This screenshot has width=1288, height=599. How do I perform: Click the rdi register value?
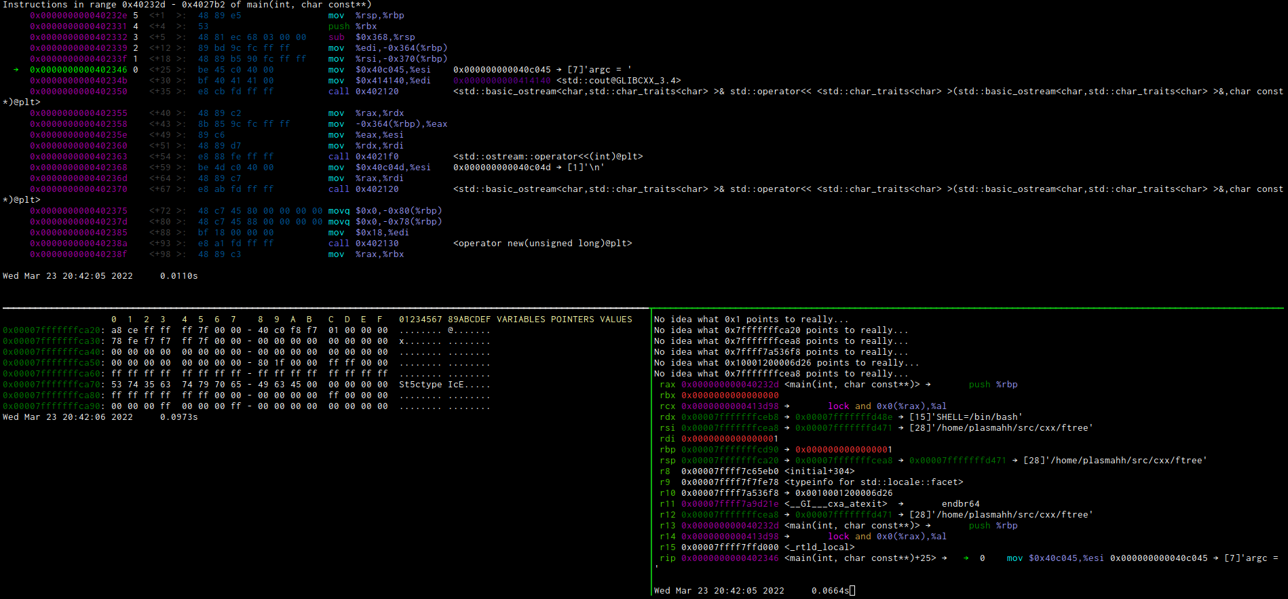[730, 439]
